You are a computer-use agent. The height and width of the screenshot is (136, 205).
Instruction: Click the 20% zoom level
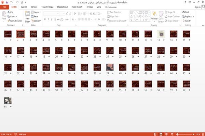click(198, 134)
